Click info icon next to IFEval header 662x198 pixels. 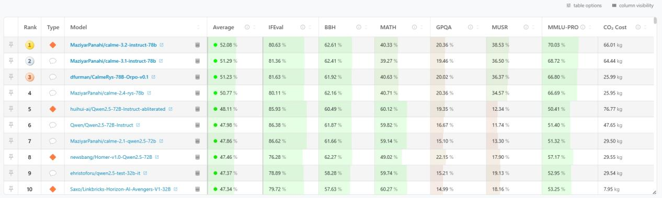tap(303, 27)
